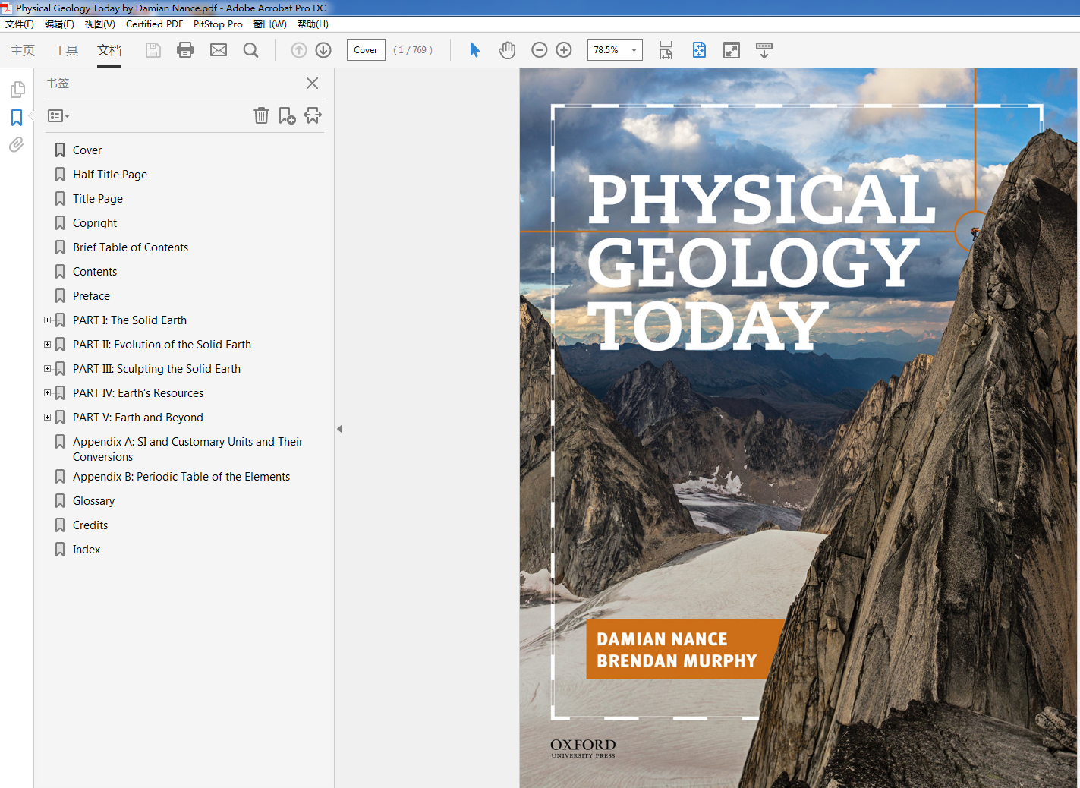Open the zoom level dropdown
Viewport: 1080px width, 788px height.
click(634, 50)
